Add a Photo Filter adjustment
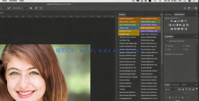This screenshot has width=199, height=101. point(180,25)
